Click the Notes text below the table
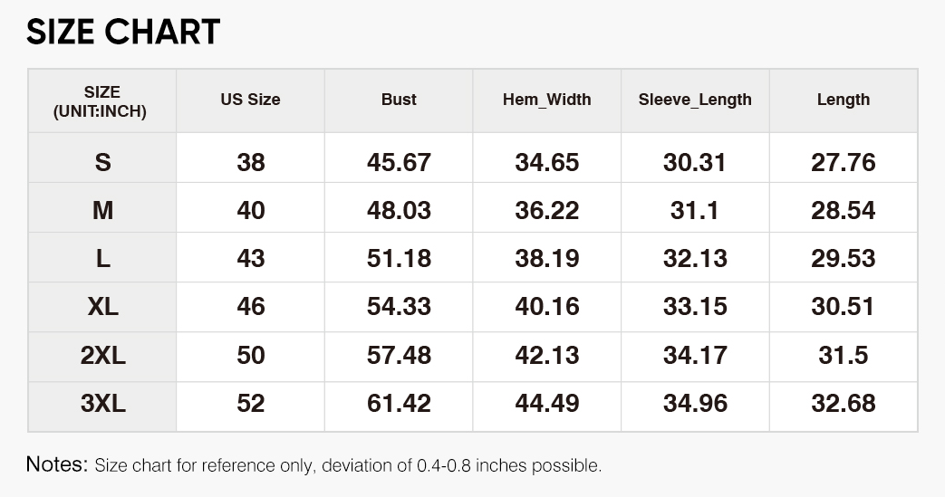 [x=313, y=466]
